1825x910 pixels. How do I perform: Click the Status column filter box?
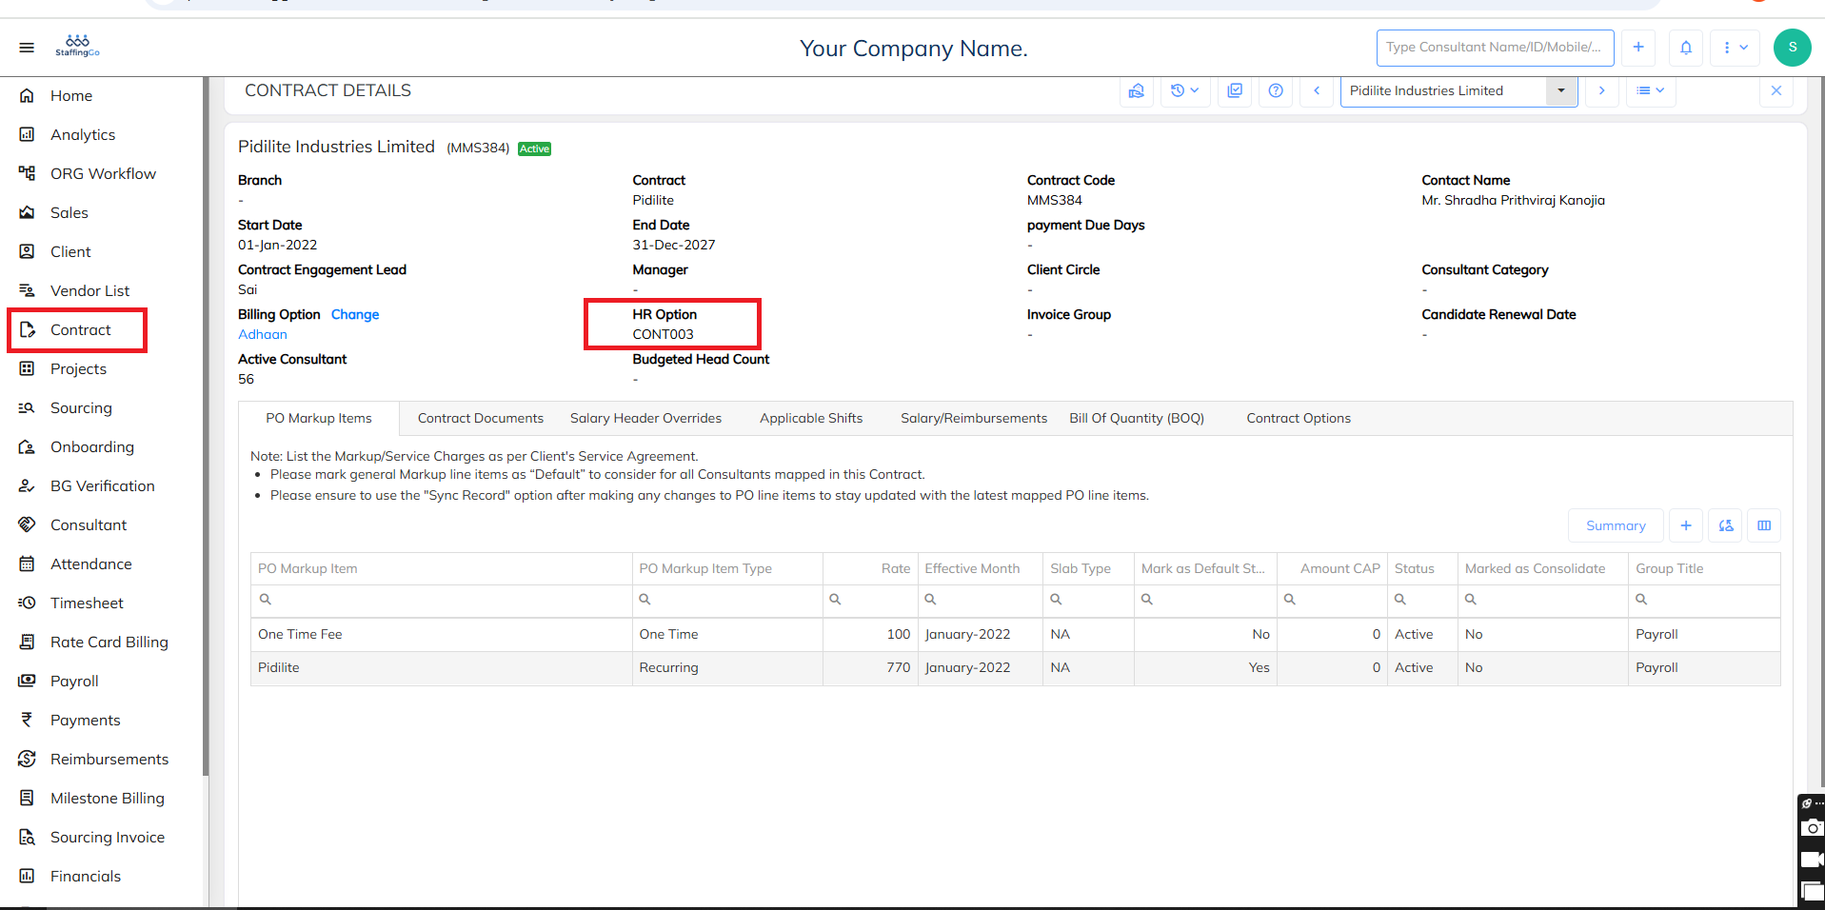1422,600
